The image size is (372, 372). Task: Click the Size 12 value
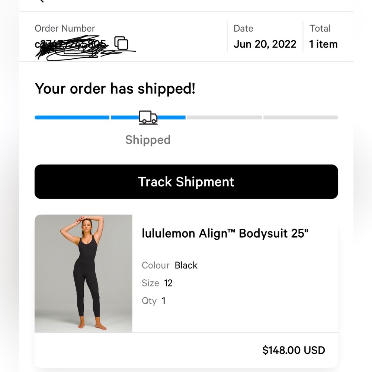click(x=168, y=283)
